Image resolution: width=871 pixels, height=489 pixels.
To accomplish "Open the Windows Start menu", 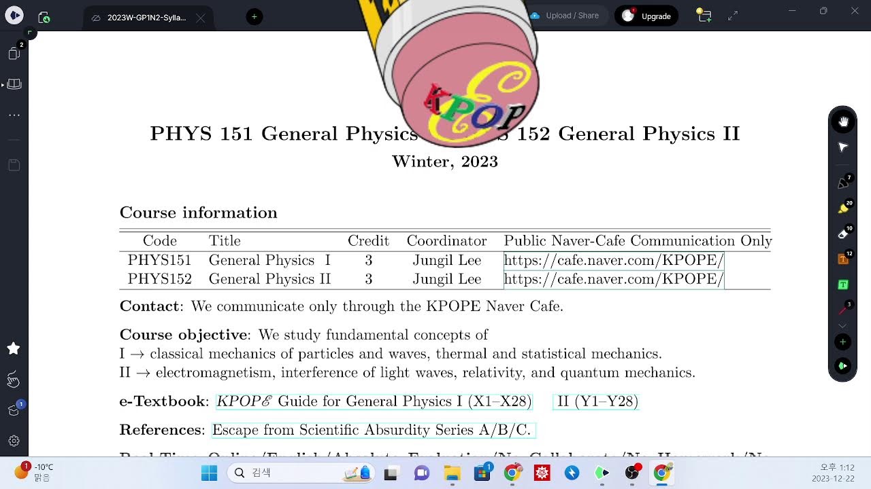I will [209, 473].
